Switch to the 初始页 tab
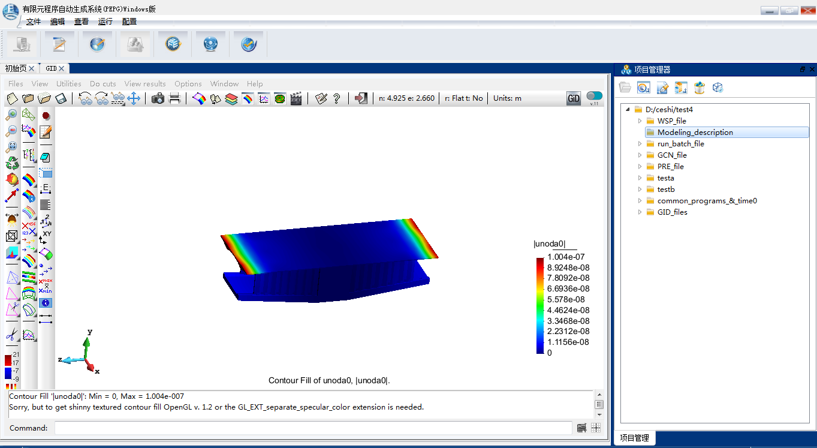The height and width of the screenshot is (448, 817). 16,68
